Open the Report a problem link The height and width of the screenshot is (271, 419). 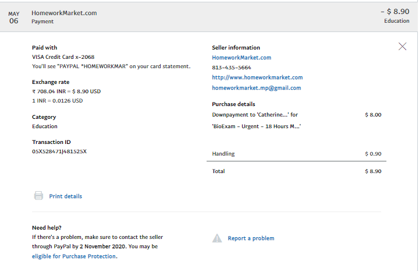click(251, 238)
